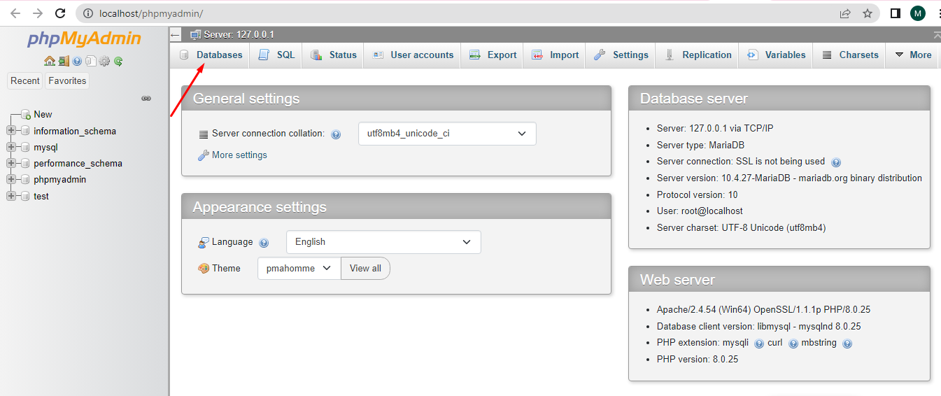Open the Home icon in sidebar
This screenshot has height=396, width=941.
point(49,61)
